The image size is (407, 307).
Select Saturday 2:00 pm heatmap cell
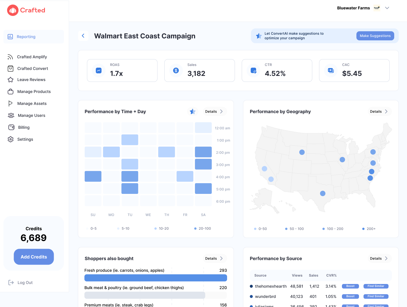click(x=203, y=152)
